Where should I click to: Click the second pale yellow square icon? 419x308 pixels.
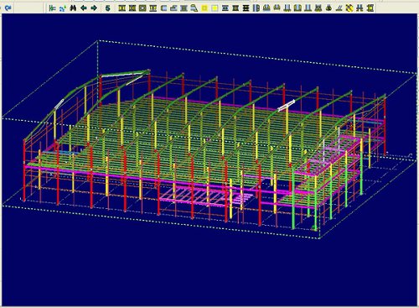[x=215, y=8]
